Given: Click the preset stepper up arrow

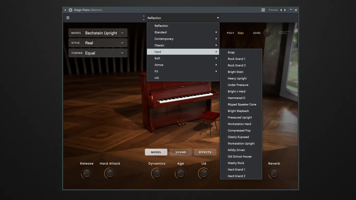Looking at the screenshot, I should 144,16.
